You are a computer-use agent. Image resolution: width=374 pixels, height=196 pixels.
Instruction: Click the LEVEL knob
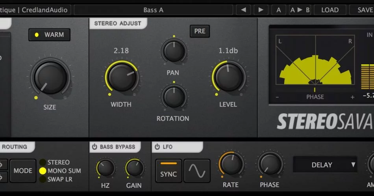[229, 77]
